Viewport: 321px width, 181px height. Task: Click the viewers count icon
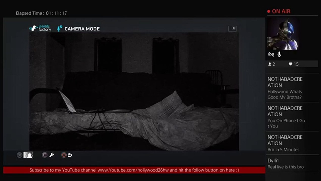(x=270, y=64)
